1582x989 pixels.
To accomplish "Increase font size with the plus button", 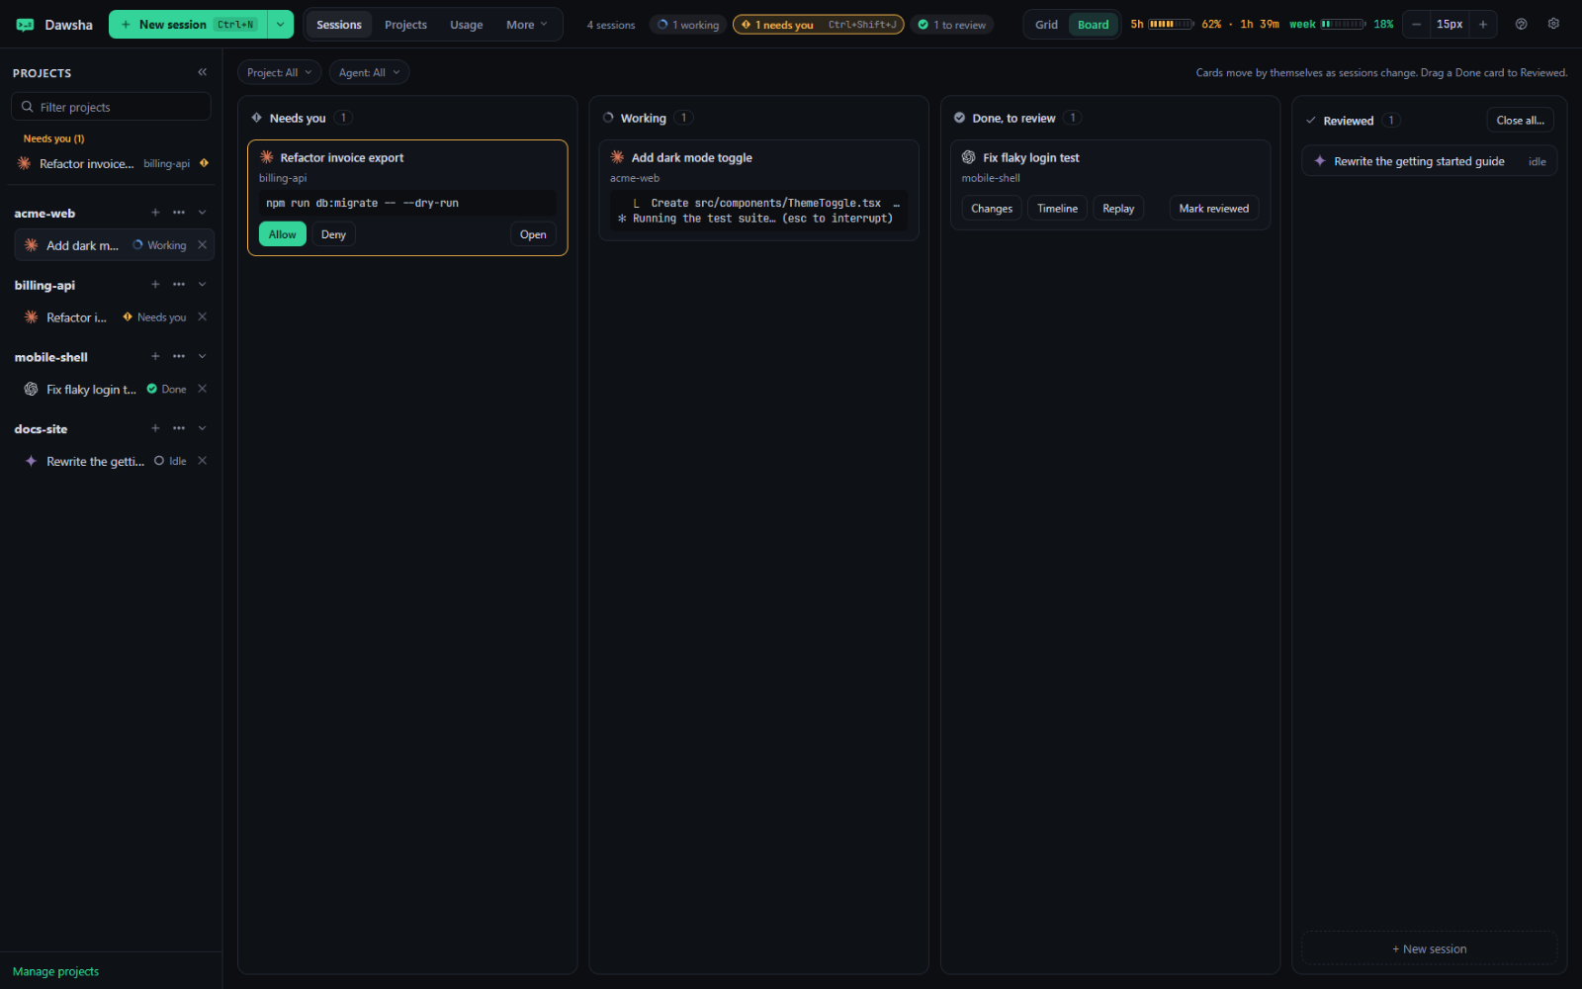I will (x=1483, y=24).
